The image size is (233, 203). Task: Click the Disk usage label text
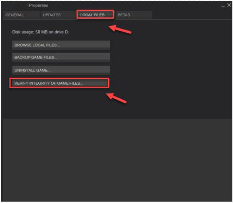pyautogui.click(x=41, y=32)
